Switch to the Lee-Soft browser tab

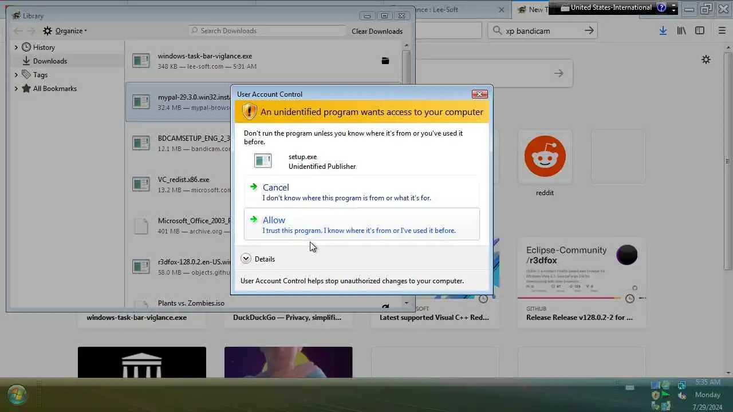coord(461,9)
